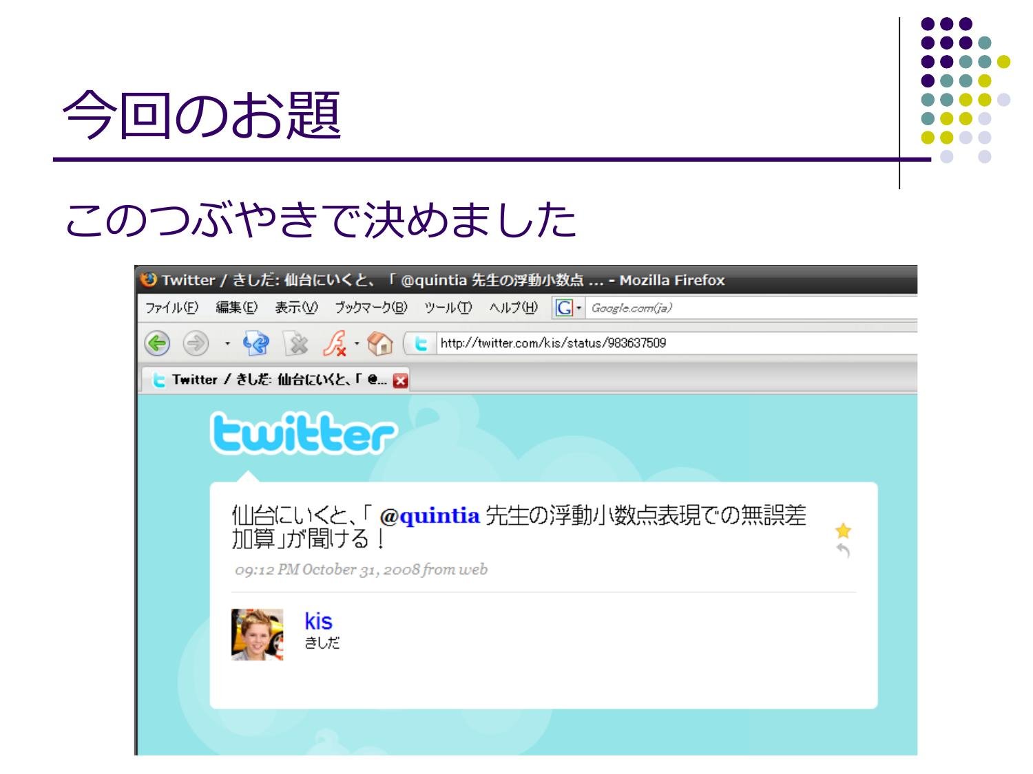Click the grayed Forward arrow button
Image resolution: width=1033 pixels, height=774 pixels.
click(196, 343)
